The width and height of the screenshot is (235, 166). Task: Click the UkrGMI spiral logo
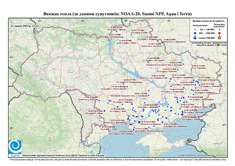15,148
